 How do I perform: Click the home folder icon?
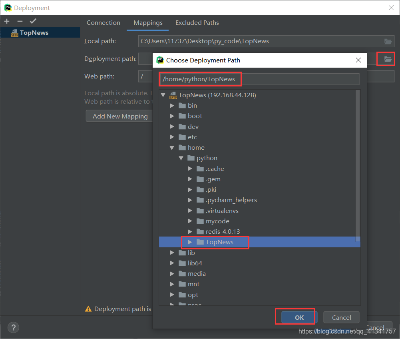(x=182, y=148)
